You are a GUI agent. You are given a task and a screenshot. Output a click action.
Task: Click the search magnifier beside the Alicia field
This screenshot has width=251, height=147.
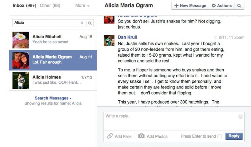click(x=90, y=23)
